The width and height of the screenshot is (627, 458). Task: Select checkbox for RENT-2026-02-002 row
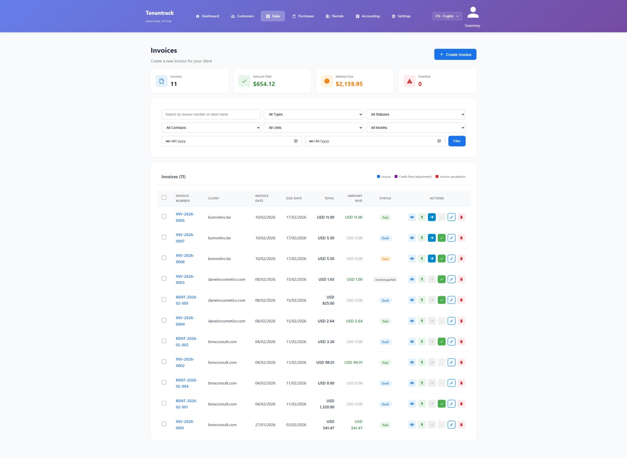(164, 341)
